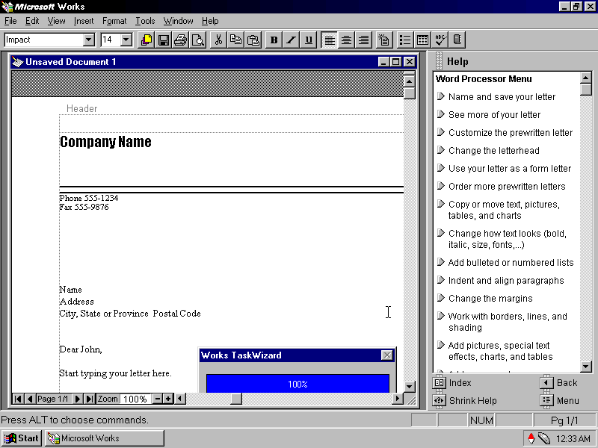Insert a table using the toolbar icon
The image size is (598, 448).
[x=422, y=40]
